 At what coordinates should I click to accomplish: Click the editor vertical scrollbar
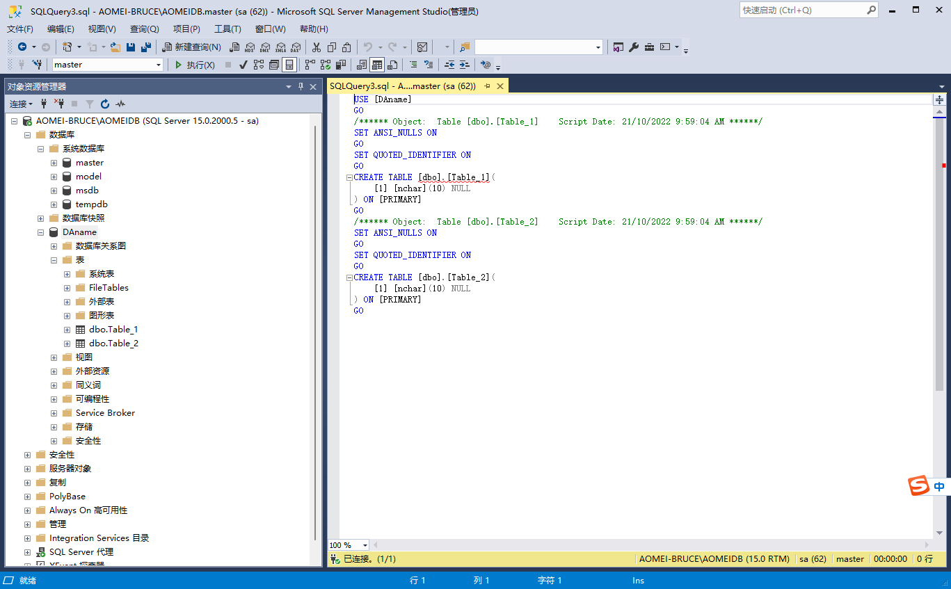(x=940, y=323)
